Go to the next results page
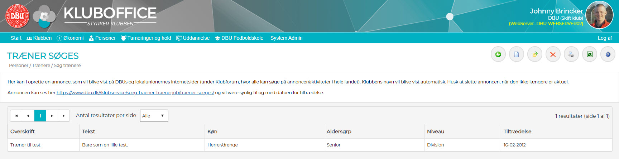The image size is (619, 159). point(52,116)
